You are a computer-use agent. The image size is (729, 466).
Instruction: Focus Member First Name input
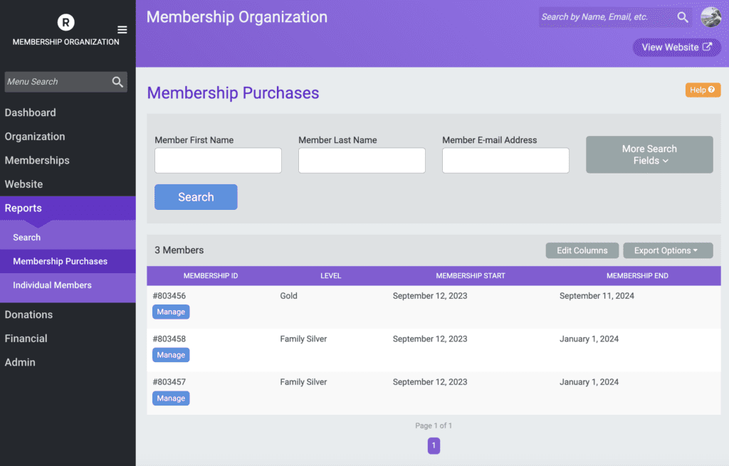218,160
